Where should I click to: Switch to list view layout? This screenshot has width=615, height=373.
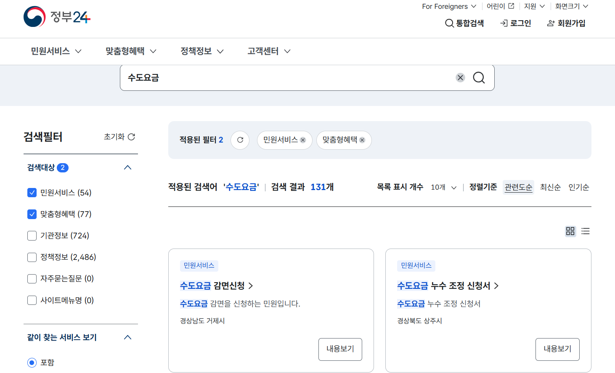click(586, 231)
